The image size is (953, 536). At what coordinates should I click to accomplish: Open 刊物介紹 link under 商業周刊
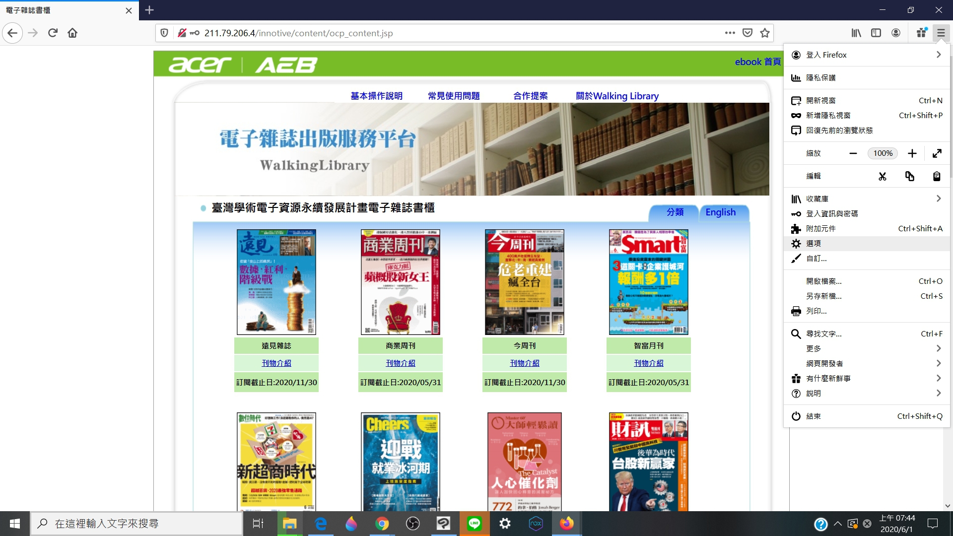(x=401, y=363)
